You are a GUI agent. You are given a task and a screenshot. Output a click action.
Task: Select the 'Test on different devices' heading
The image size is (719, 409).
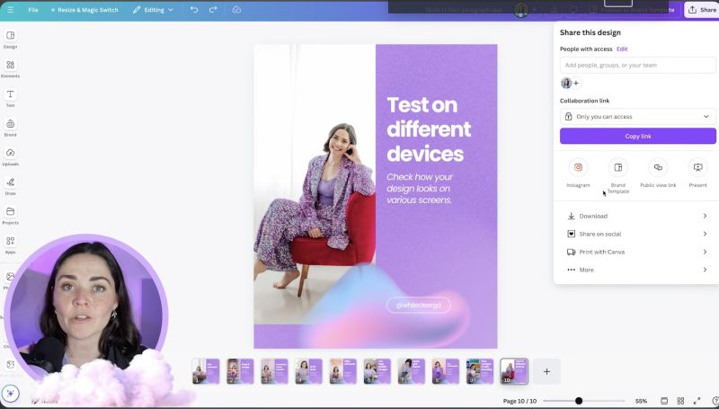[x=429, y=129]
